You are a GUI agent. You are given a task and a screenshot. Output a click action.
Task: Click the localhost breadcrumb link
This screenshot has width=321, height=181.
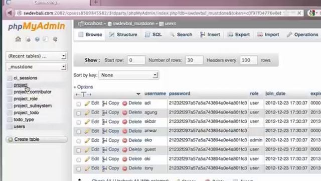click(x=93, y=24)
